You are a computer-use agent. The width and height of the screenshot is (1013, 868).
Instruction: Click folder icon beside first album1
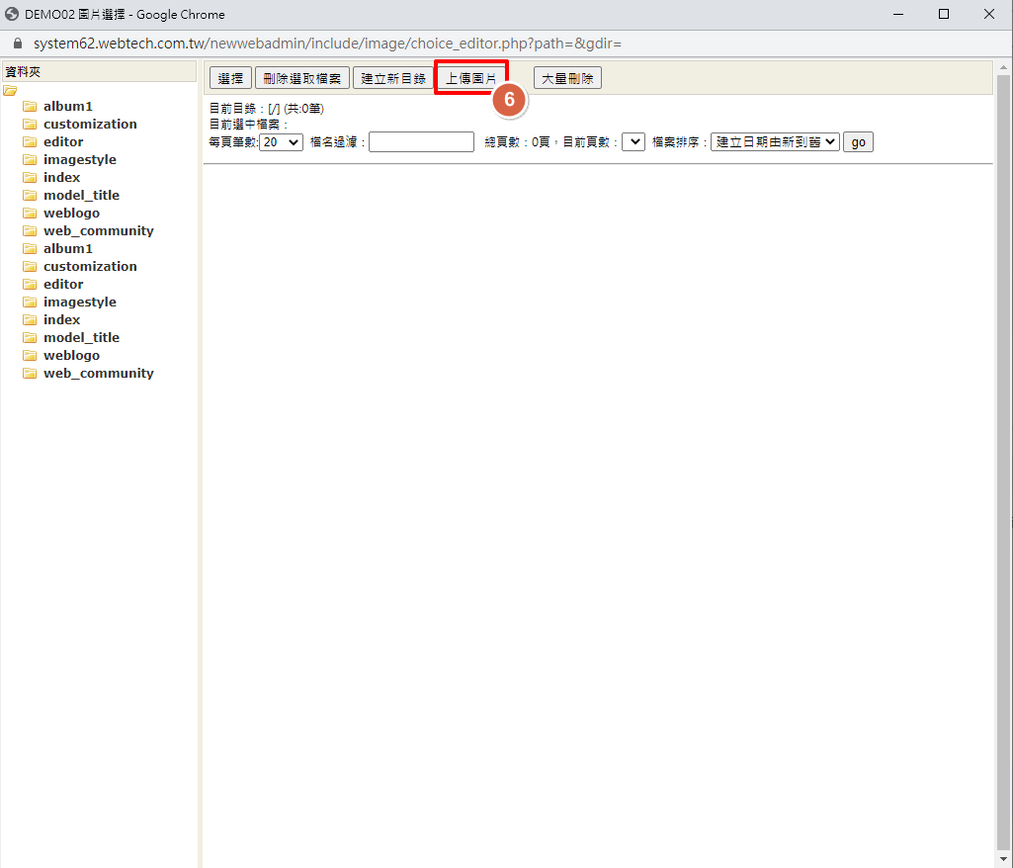click(30, 107)
